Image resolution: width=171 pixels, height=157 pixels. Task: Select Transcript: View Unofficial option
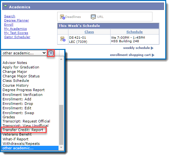click(x=26, y=126)
